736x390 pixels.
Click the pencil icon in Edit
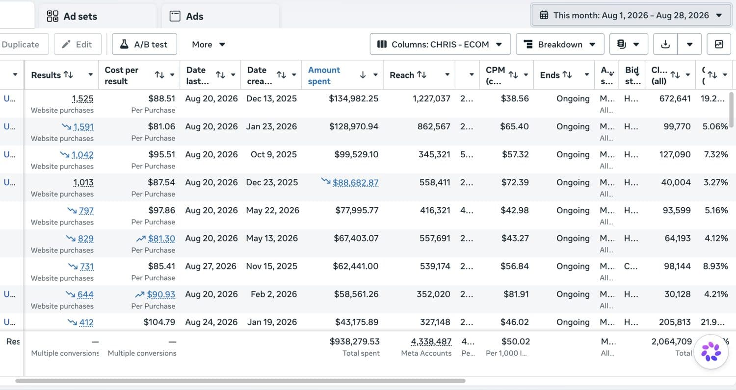click(x=66, y=44)
